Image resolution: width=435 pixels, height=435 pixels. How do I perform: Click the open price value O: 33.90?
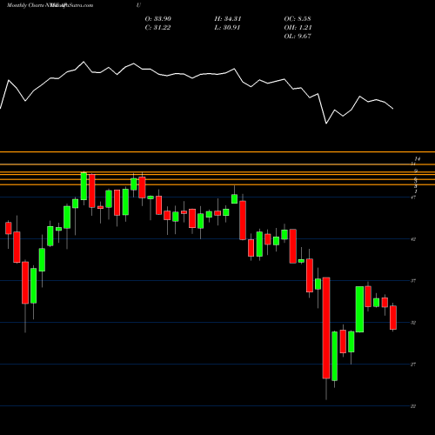click(x=158, y=19)
